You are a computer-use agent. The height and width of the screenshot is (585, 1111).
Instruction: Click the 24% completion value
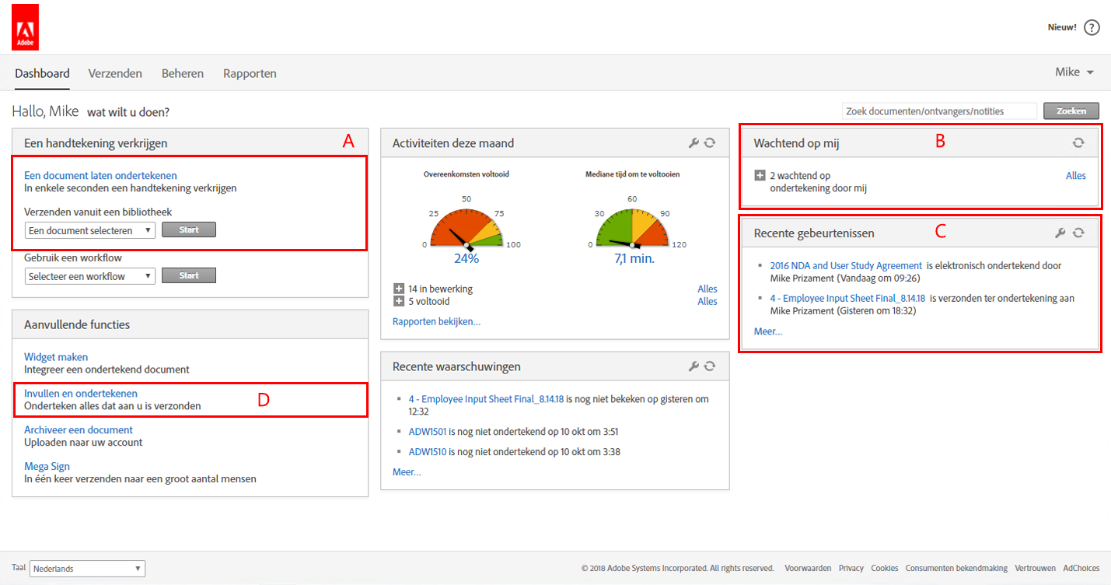(466, 258)
